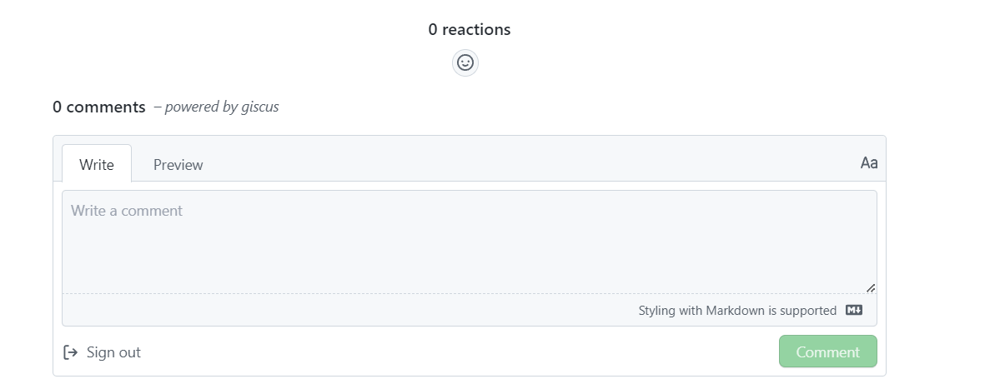Click the footer area left of Markdown note
This screenshot has width=1000, height=389.
[334, 310]
